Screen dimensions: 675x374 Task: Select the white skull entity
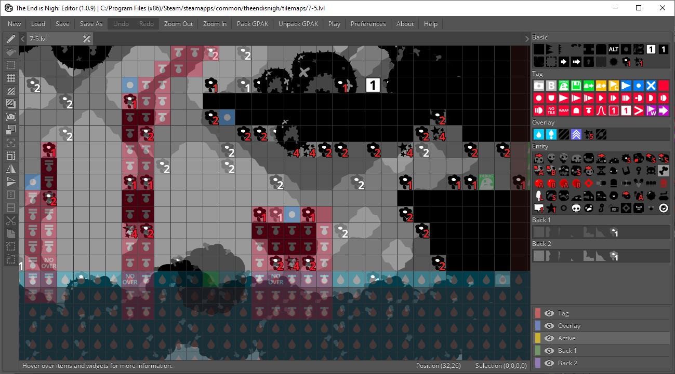[576, 208]
